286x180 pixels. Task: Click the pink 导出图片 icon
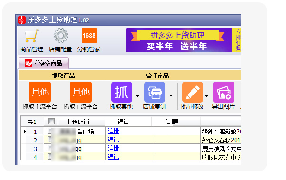click(x=224, y=92)
